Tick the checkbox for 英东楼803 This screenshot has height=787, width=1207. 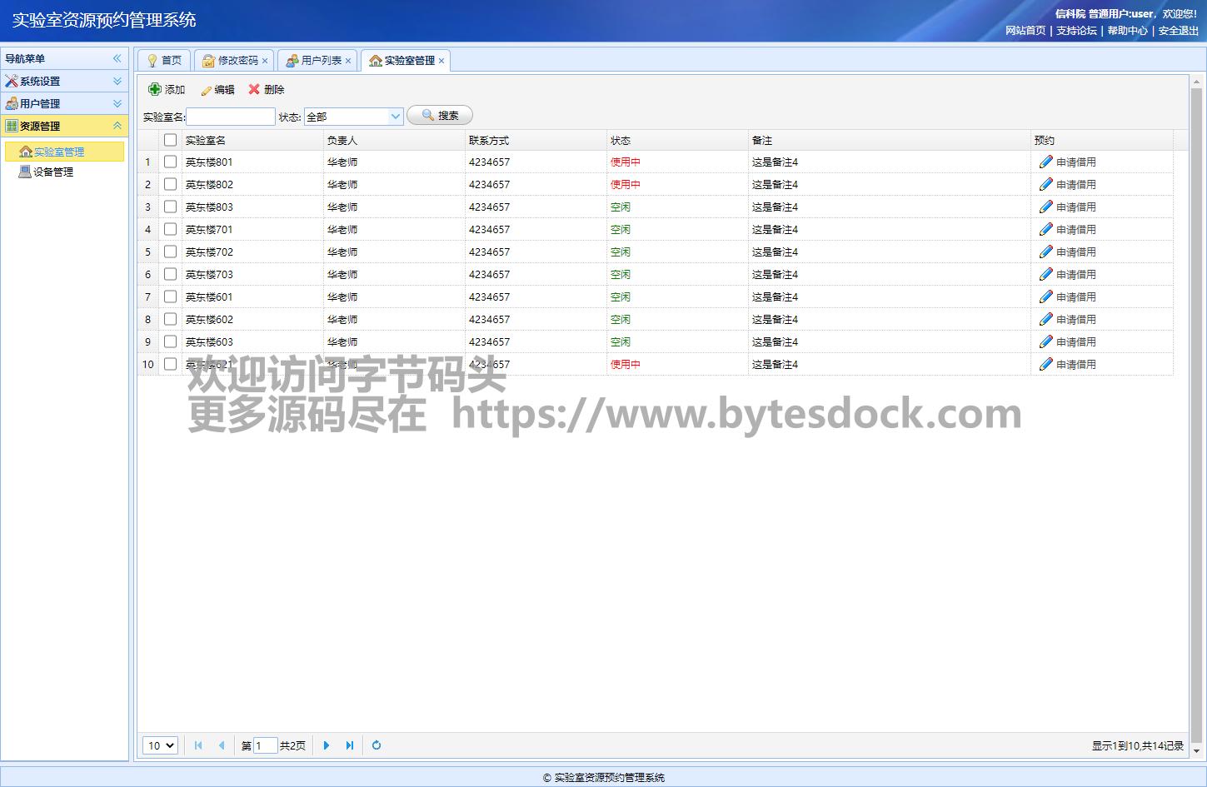[x=171, y=207]
